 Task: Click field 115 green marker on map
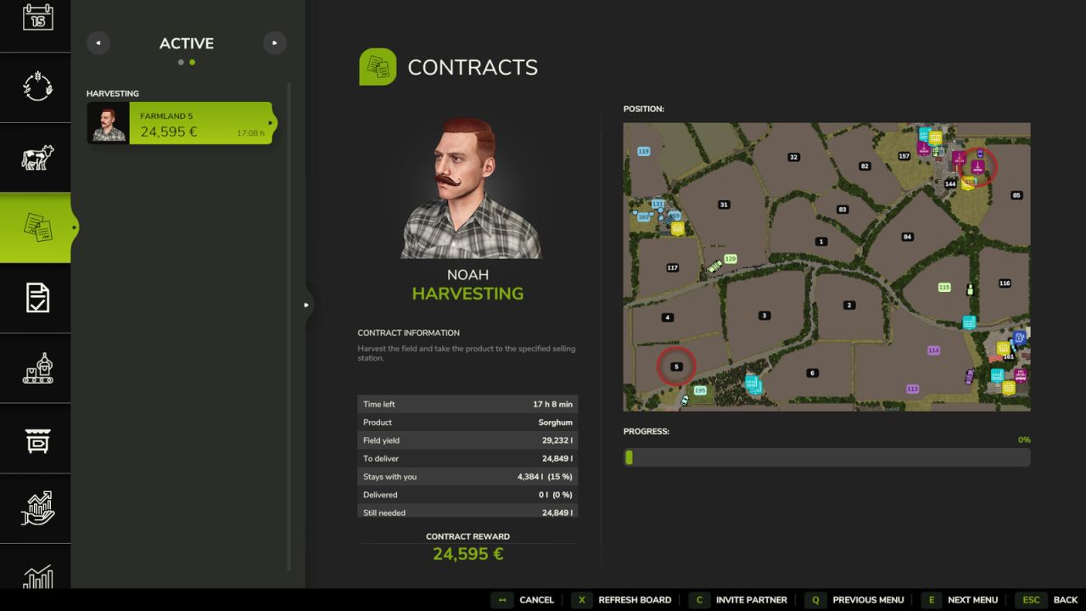pos(944,288)
